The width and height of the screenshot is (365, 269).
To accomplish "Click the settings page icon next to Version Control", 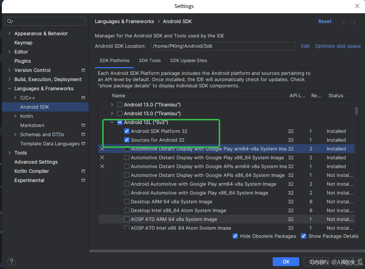I will pyautogui.click(x=83, y=70).
